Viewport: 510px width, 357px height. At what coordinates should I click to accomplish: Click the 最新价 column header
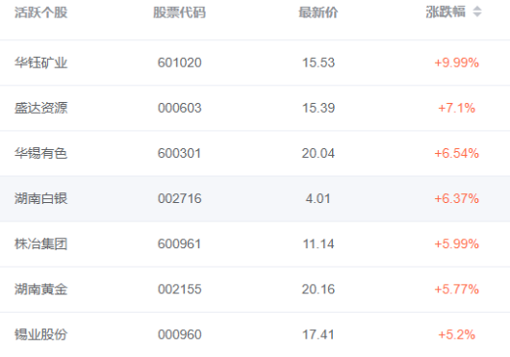point(319,13)
